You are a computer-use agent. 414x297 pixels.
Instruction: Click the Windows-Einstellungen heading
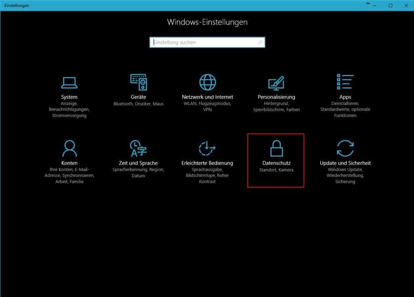[x=207, y=22]
